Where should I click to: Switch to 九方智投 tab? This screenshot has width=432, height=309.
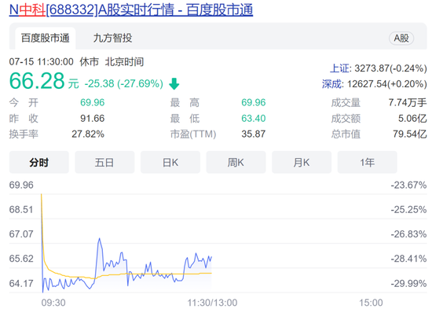pos(112,38)
